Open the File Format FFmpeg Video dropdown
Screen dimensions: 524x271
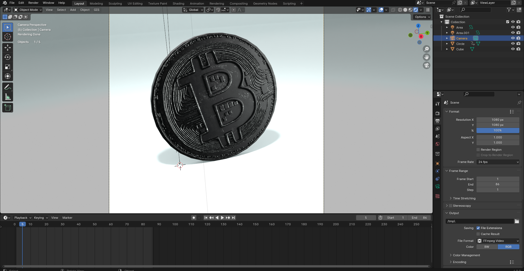(x=498, y=241)
